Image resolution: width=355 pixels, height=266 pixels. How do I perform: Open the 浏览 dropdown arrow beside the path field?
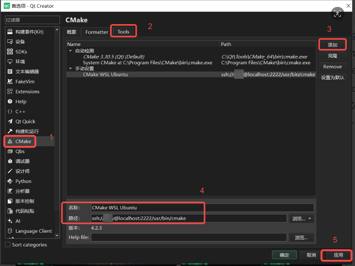click(310, 219)
